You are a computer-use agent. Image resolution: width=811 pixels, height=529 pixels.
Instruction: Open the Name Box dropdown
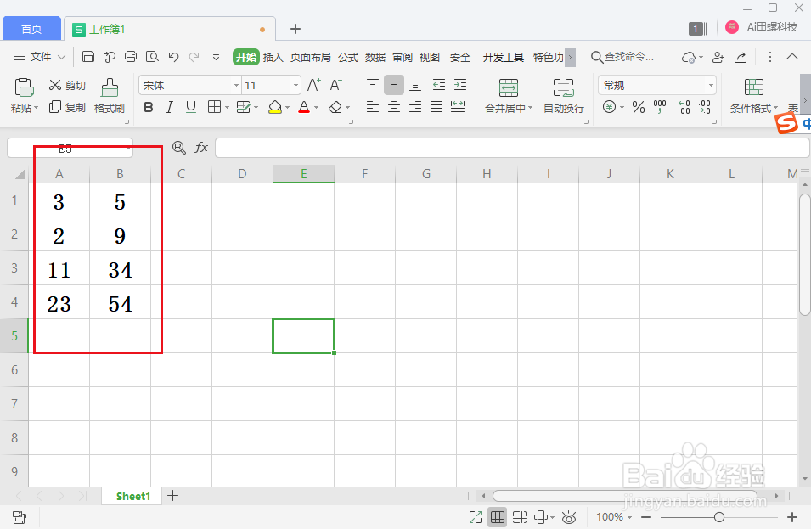coord(128,149)
